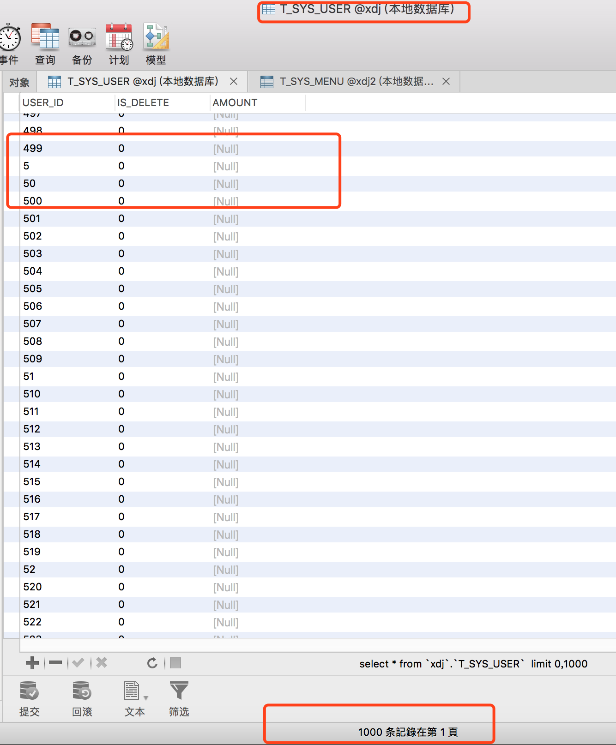Switch to the T_SYS_USER @xdj tab
Viewport: 616px width, 745px height.
click(x=143, y=82)
